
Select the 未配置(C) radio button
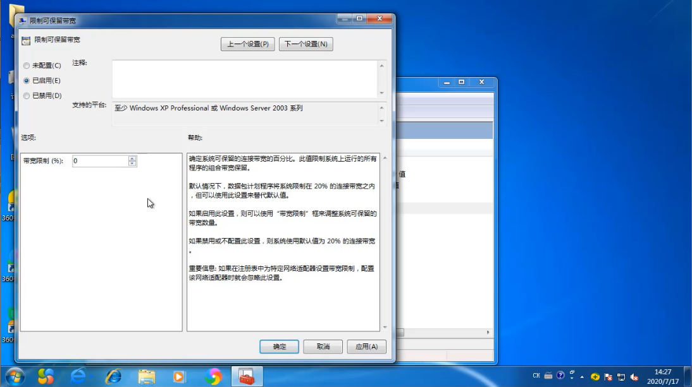(x=27, y=66)
